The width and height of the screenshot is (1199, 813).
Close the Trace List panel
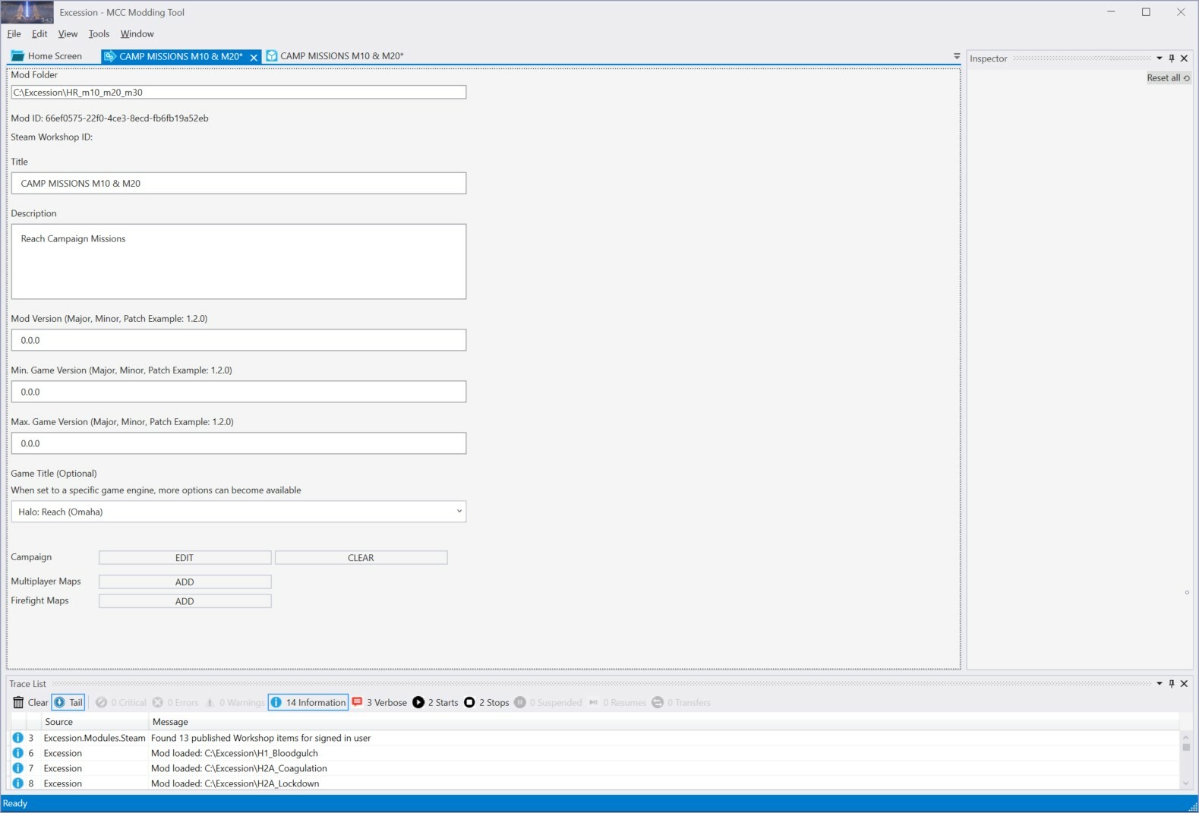pos(1184,684)
